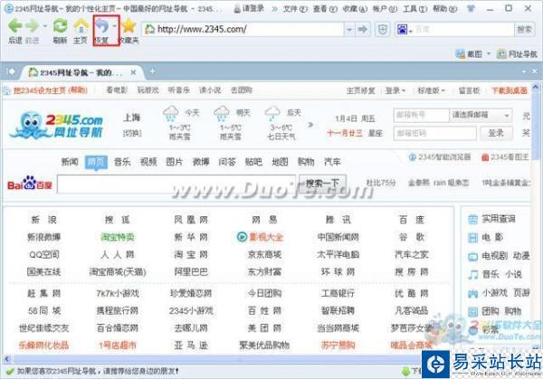Viewport: 543px width, 379px height.
Task: Open new tab with plus icon
Action: (x=152, y=71)
